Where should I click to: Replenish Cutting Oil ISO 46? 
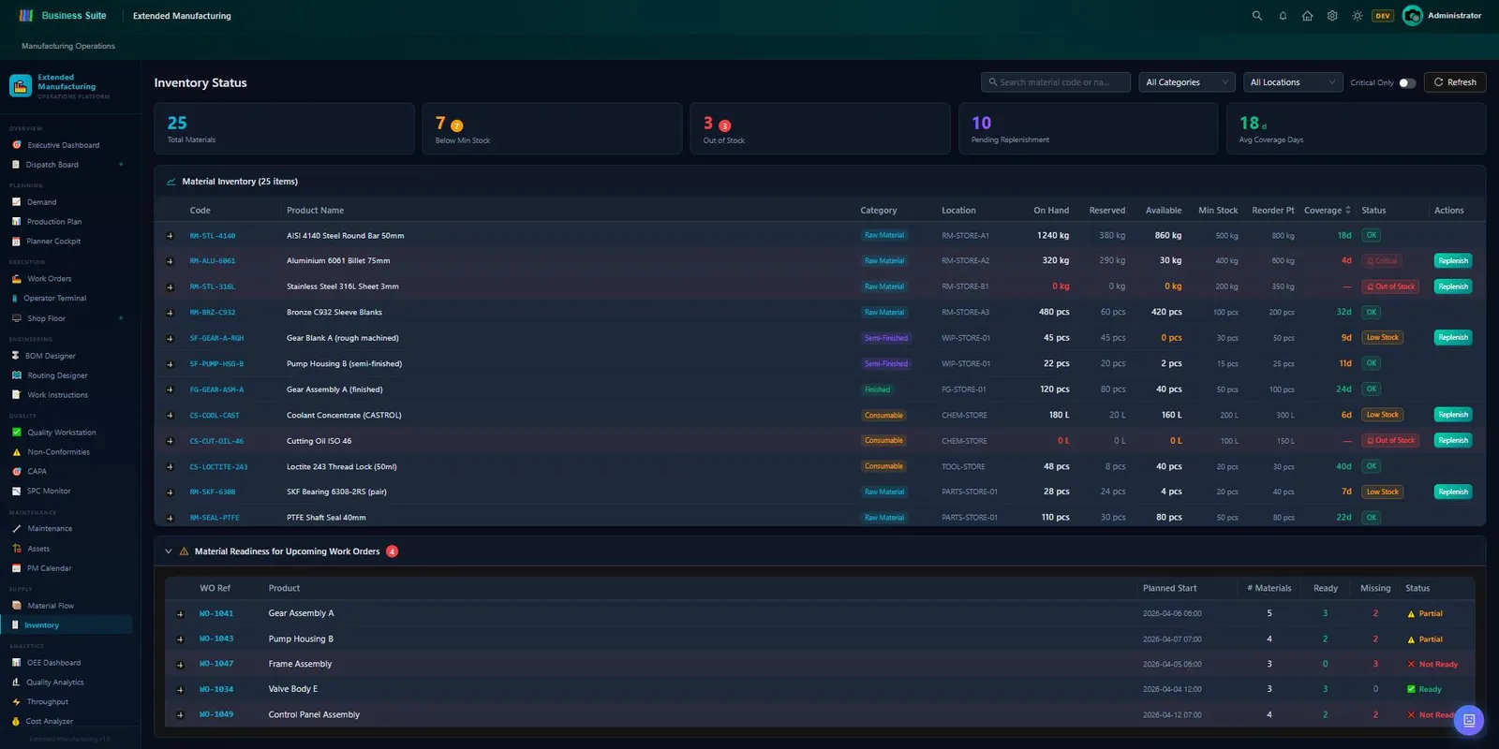(x=1453, y=440)
